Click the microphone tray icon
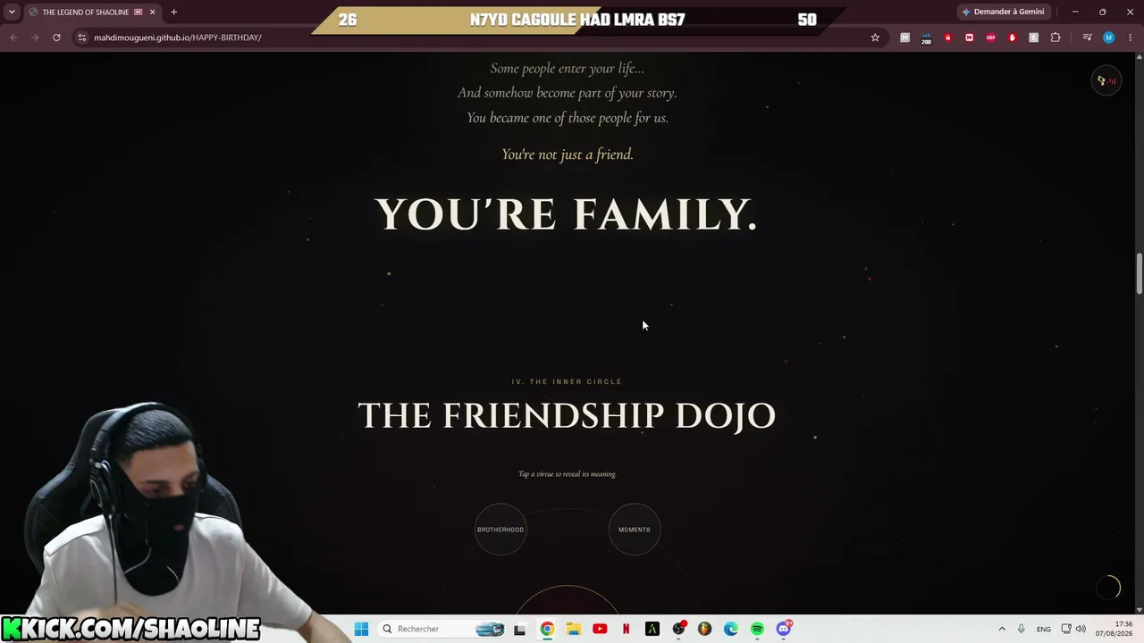The height and width of the screenshot is (643, 1144). [1021, 629]
